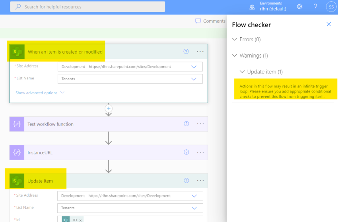Viewport: 338px width, 222px height.
Task: Open the Environments globe icon
Action: [252, 7]
